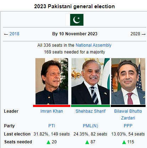Viewport: 147px width, 148px height.
Task: Open the PML(N) party link
Action: tap(91, 126)
